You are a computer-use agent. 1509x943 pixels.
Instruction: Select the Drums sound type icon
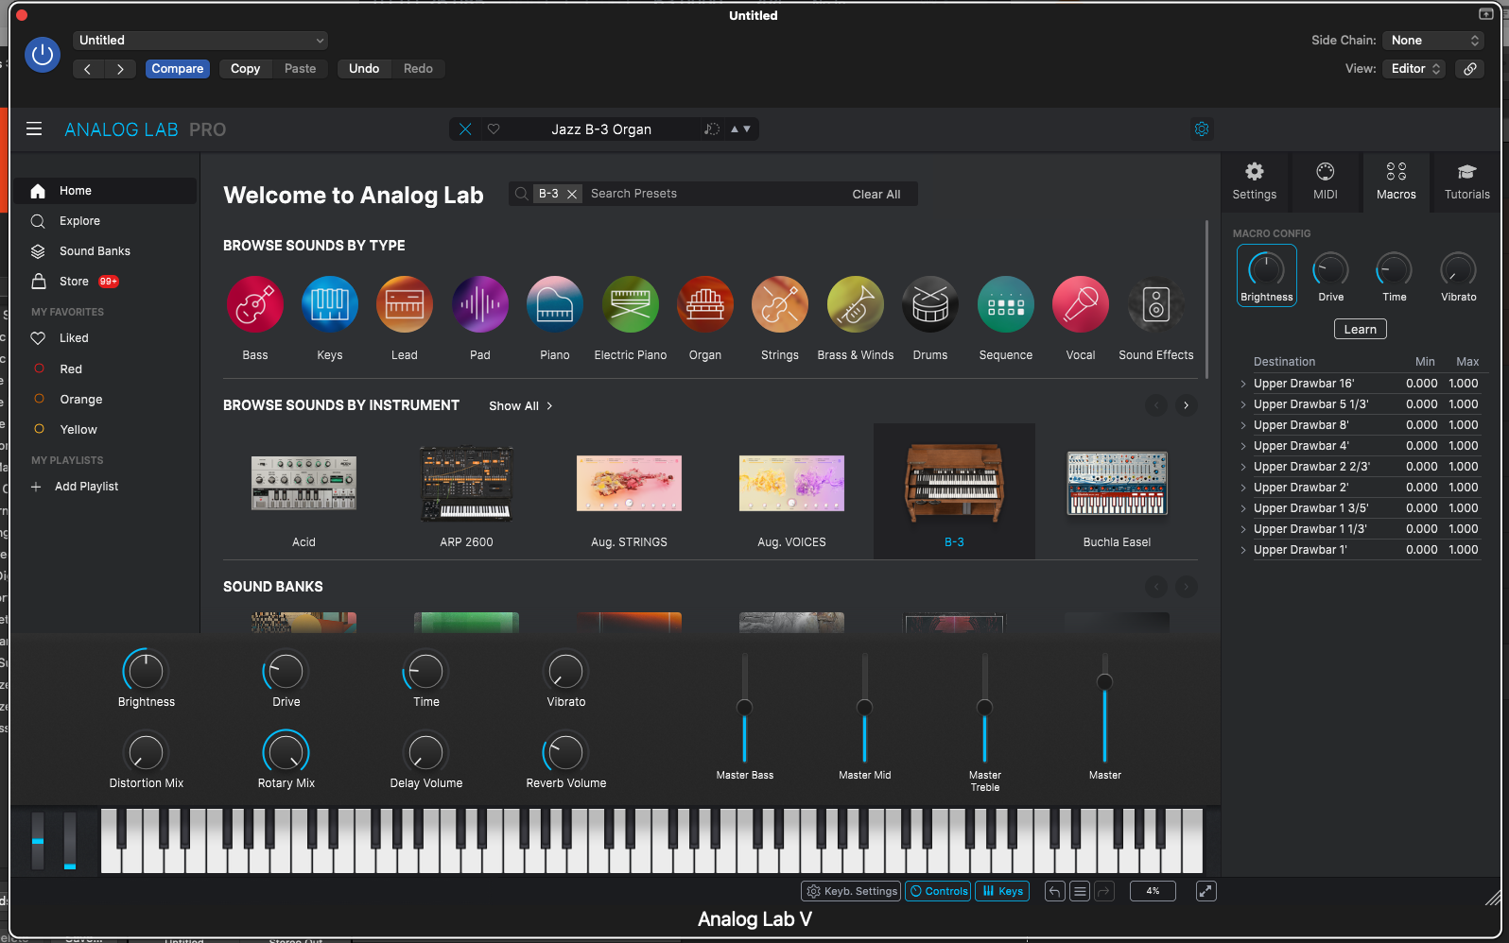(930, 304)
